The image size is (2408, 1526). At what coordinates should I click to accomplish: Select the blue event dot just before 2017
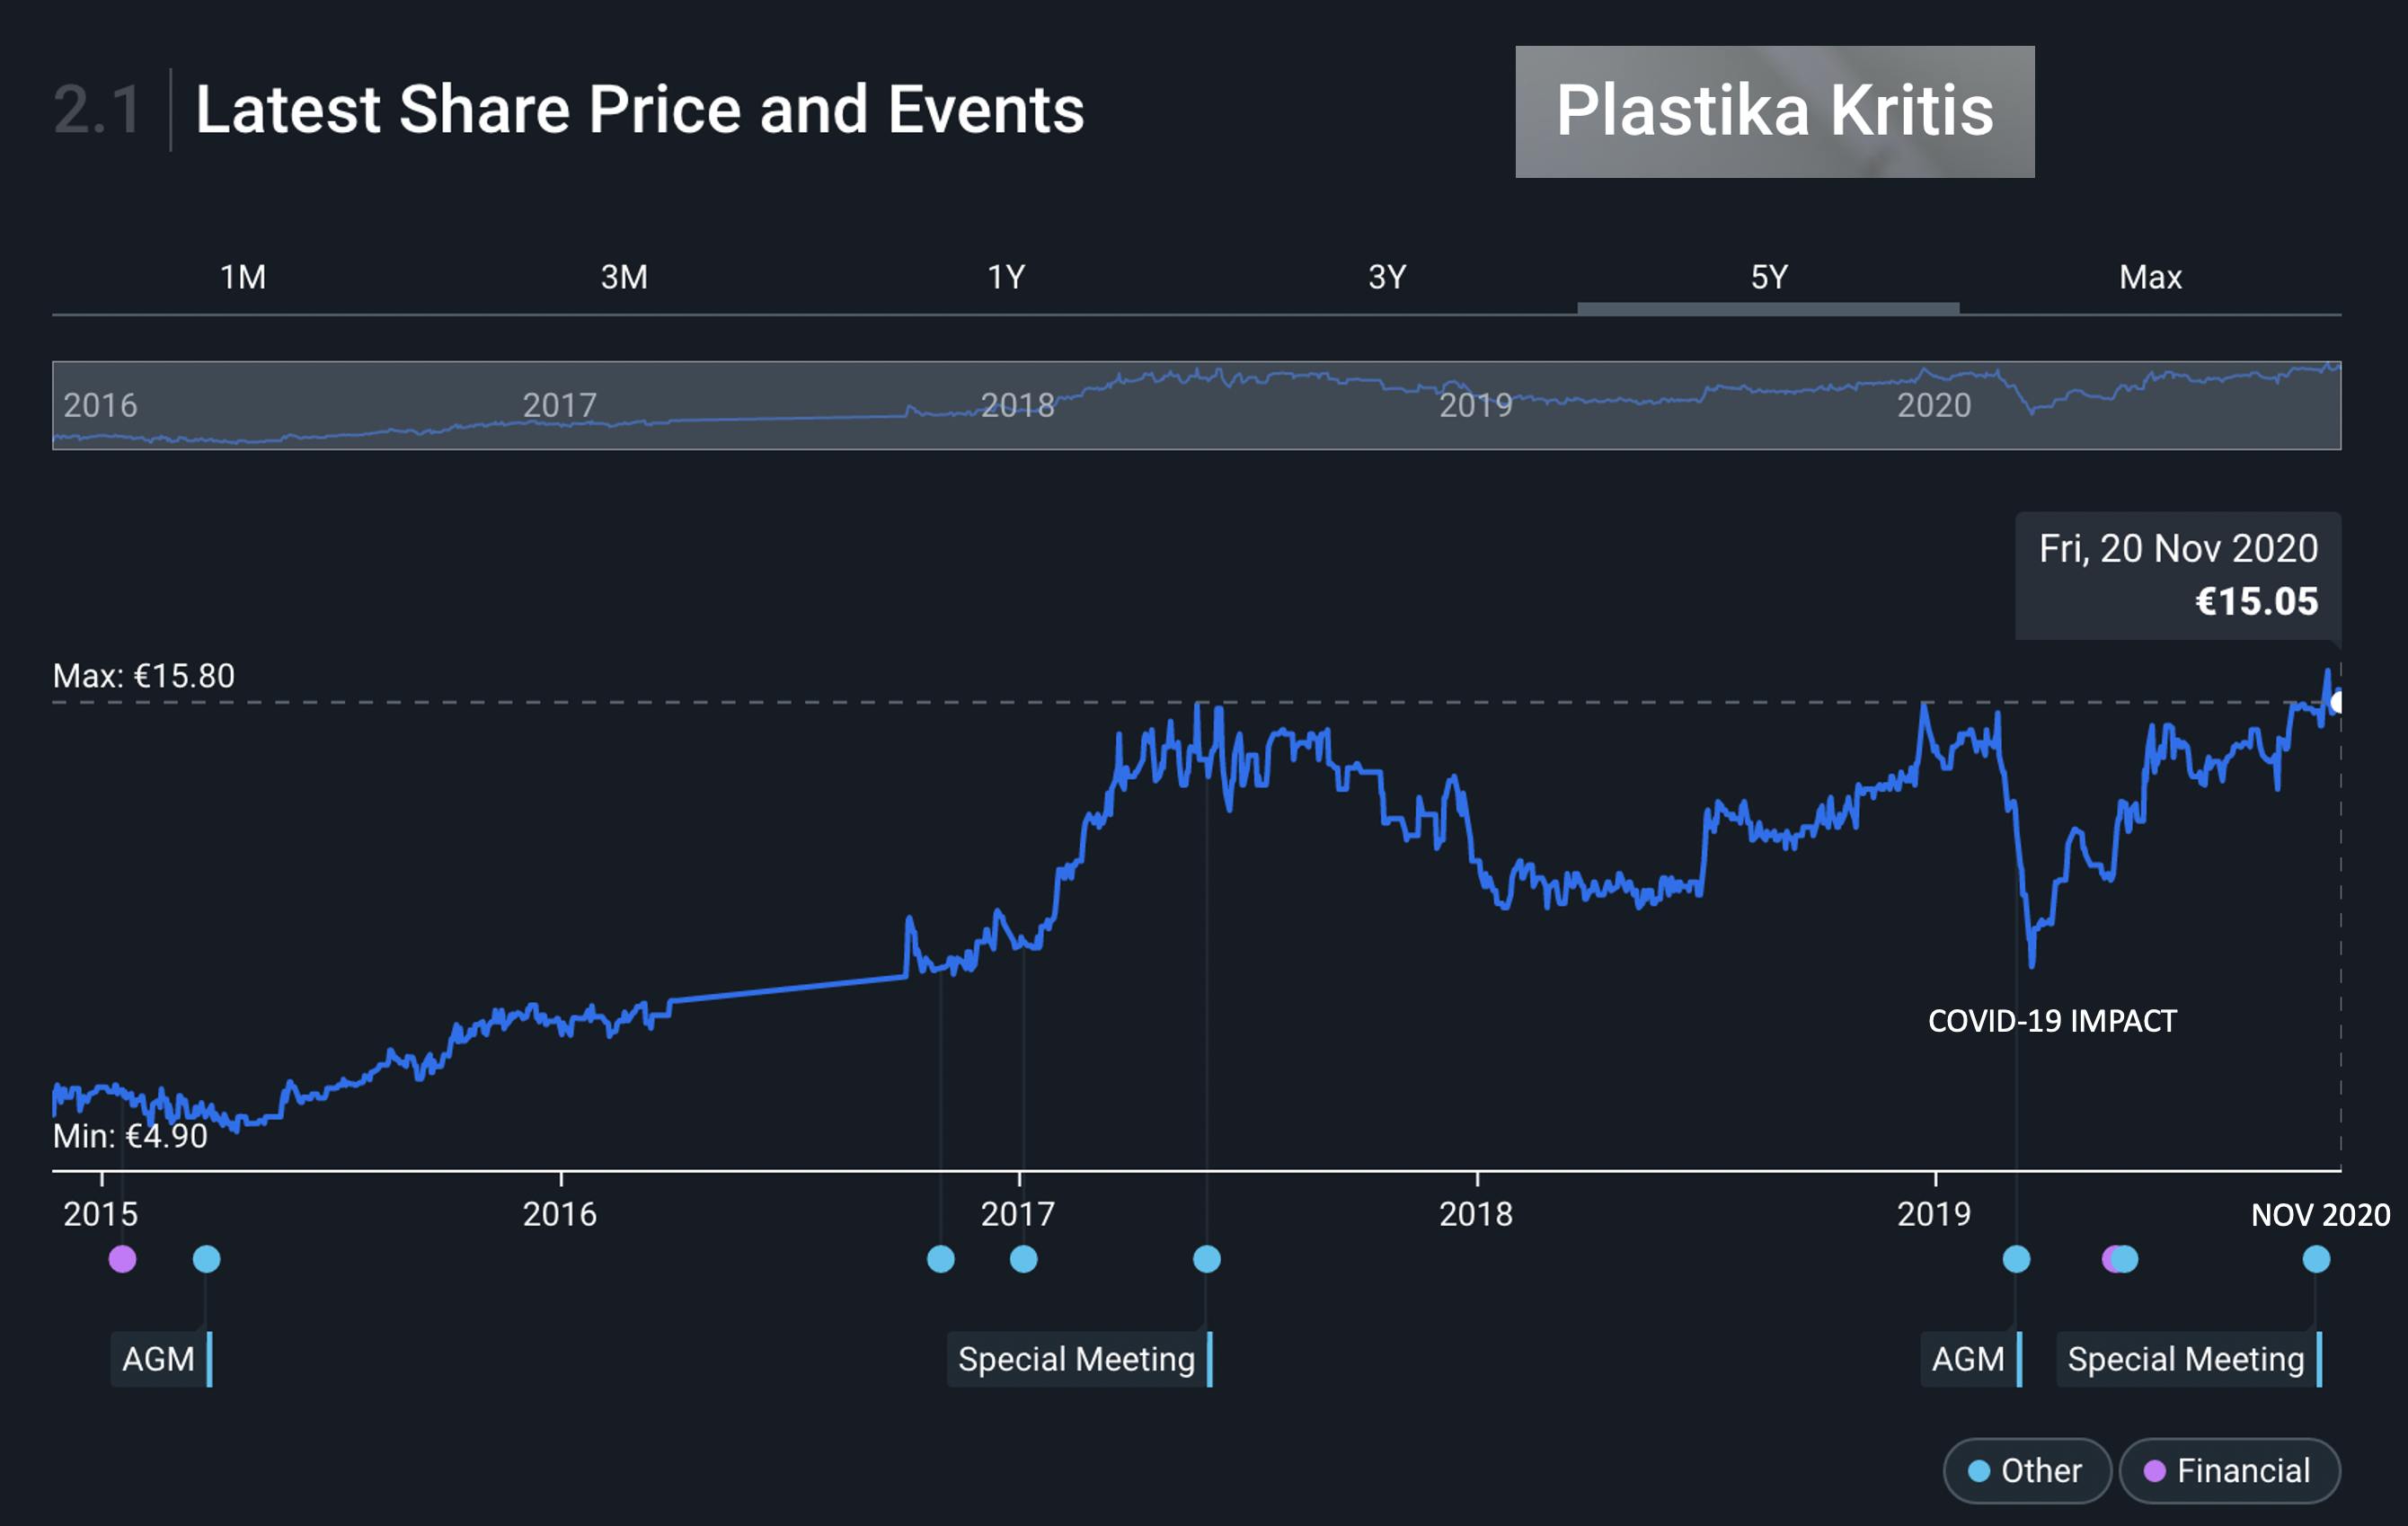click(940, 1259)
